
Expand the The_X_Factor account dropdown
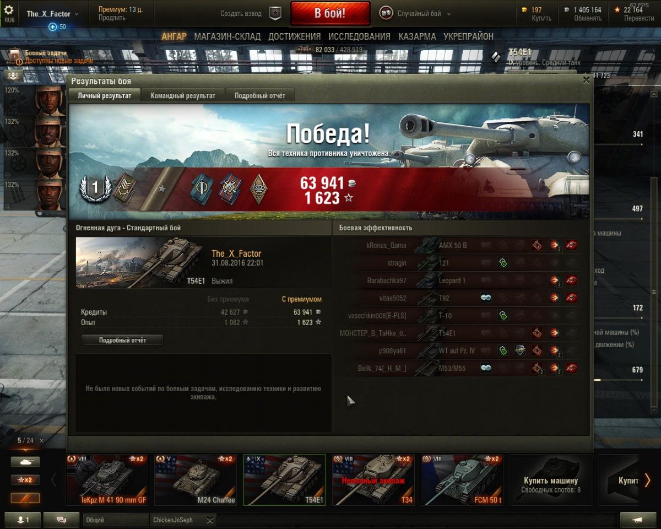52,14
